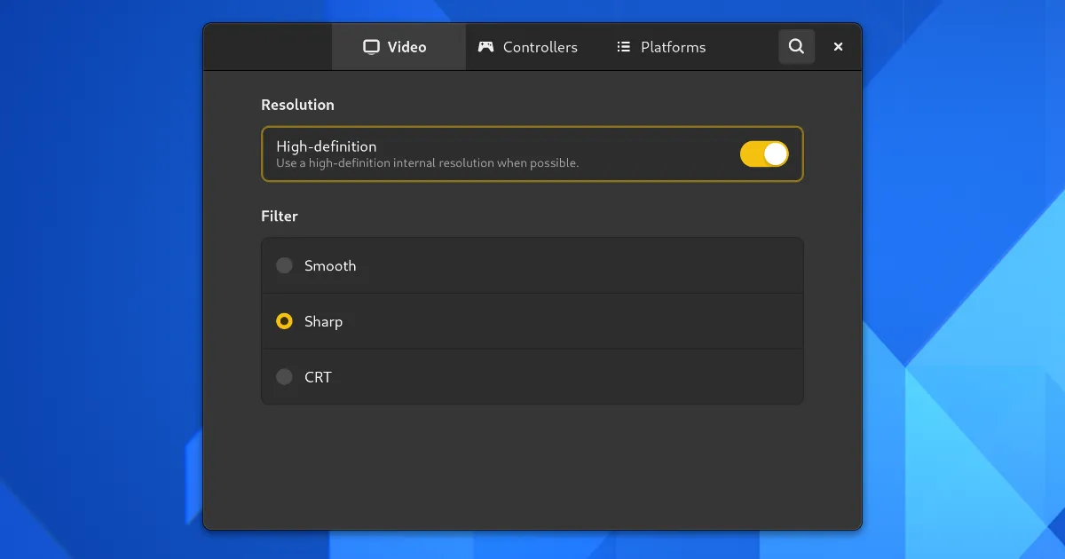Click the list icon for Platforms

(x=624, y=47)
